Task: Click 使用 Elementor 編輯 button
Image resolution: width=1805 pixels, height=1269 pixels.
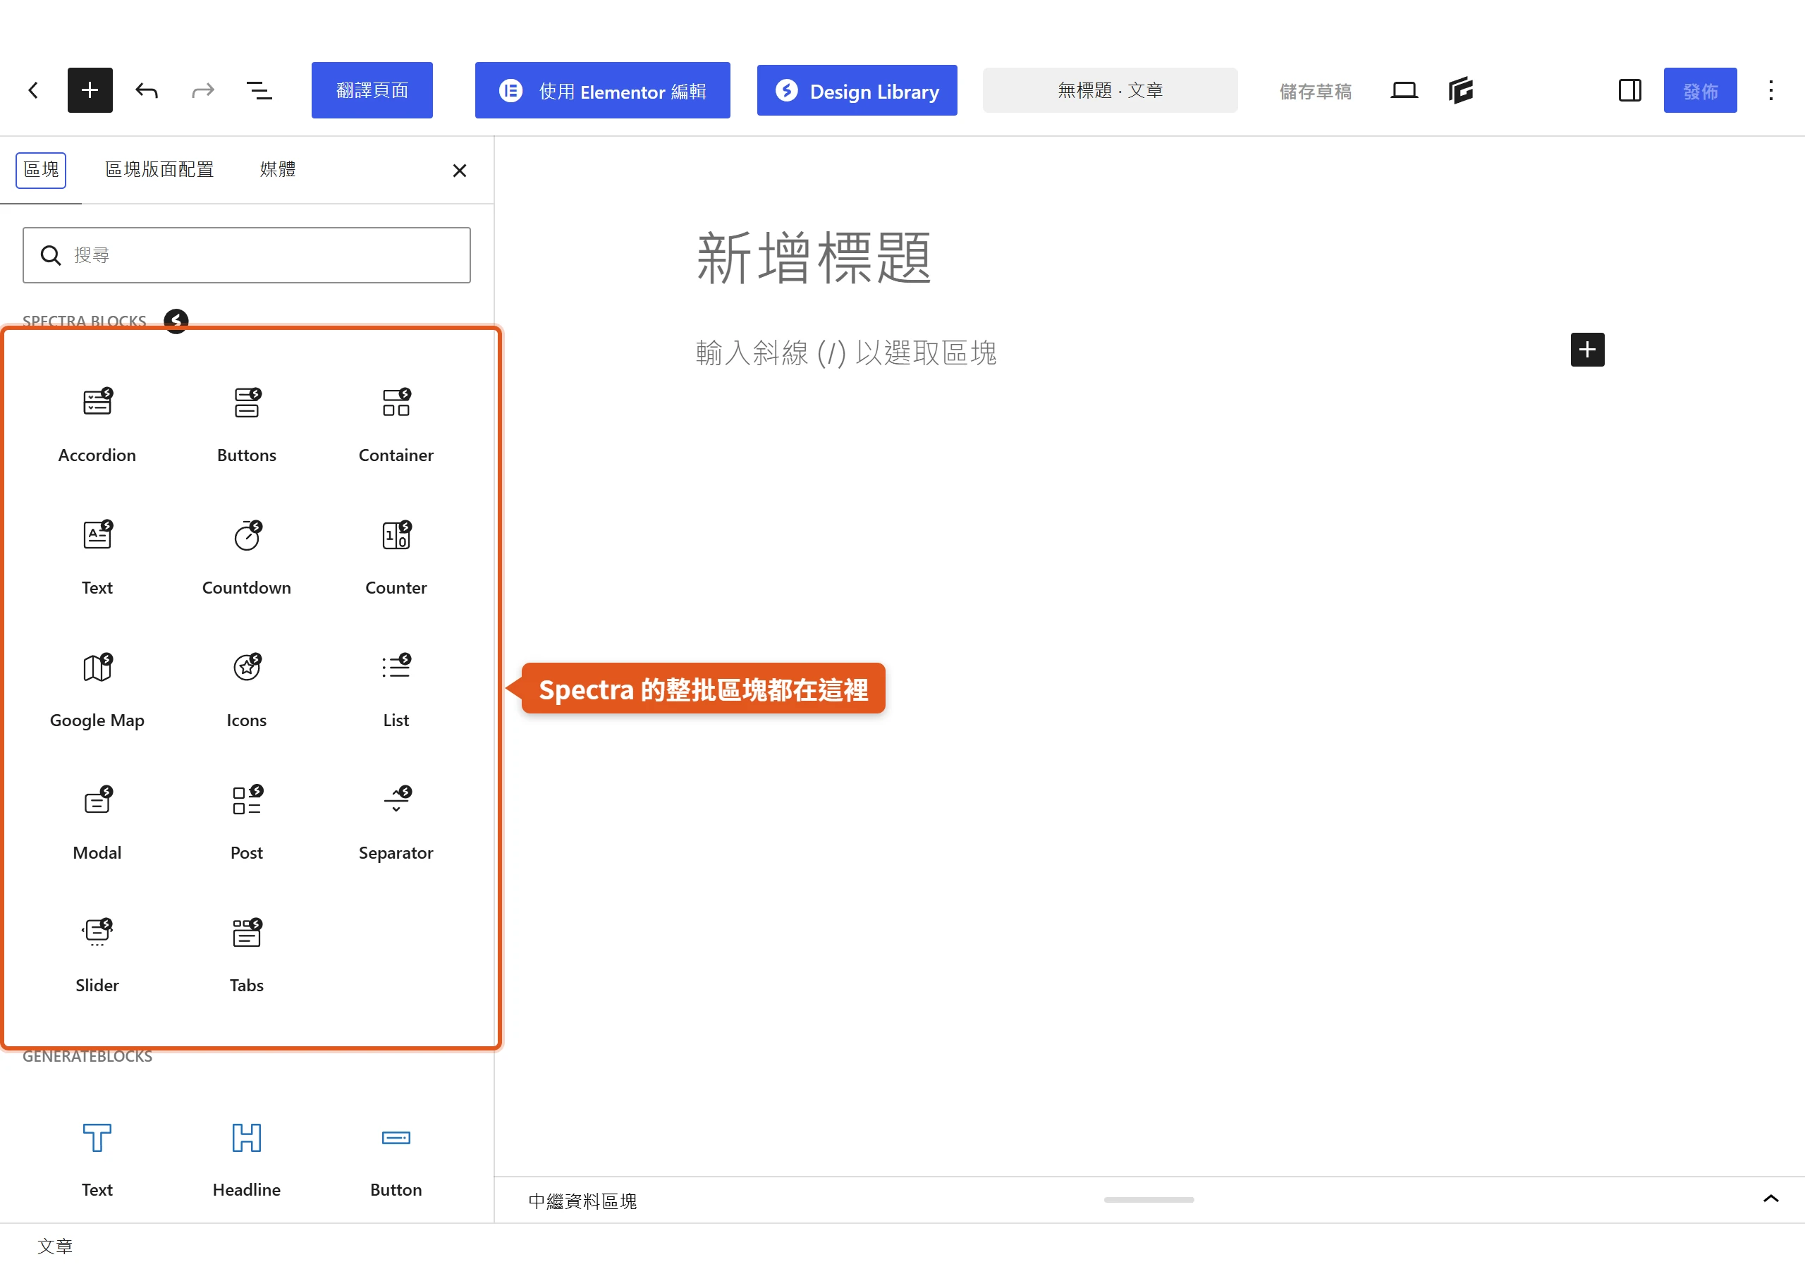Action: 602,90
